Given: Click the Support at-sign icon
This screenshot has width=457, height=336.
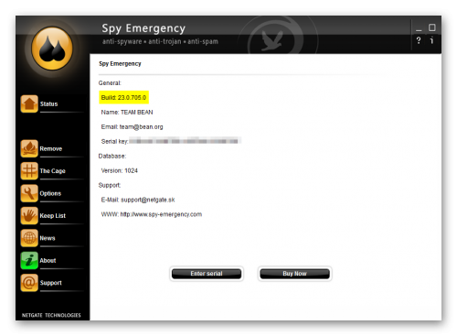Looking at the screenshot, I should click(x=29, y=283).
